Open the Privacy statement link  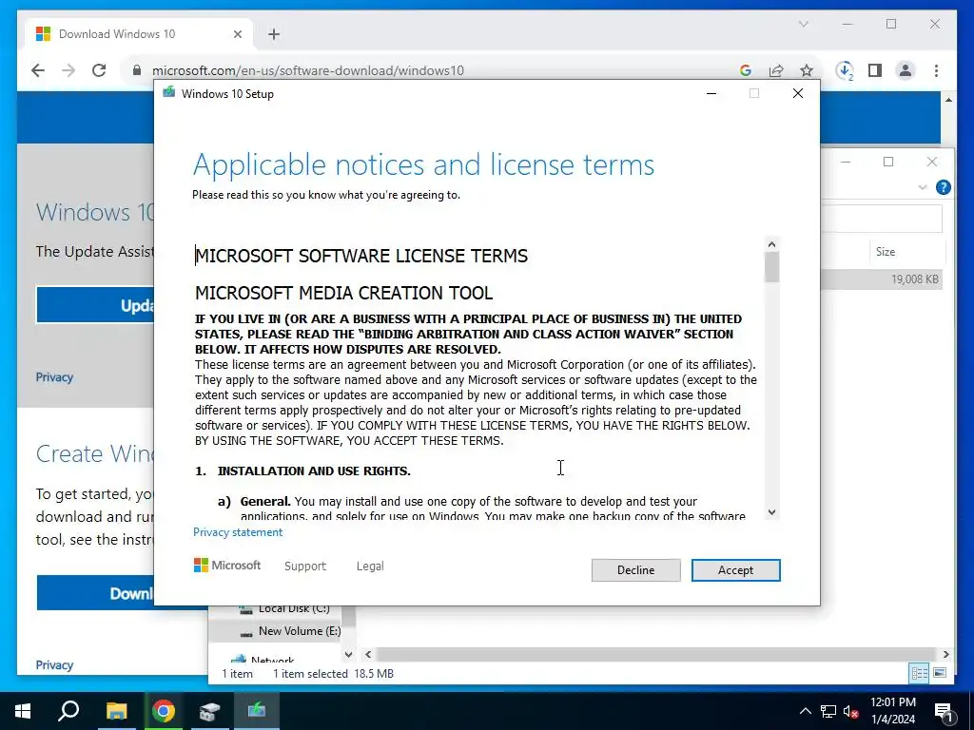(237, 532)
